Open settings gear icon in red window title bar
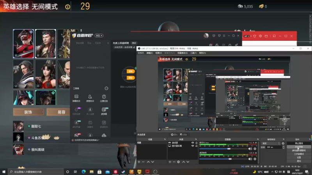Image resolution: width=312 pixels, height=175 pixels. [x=260, y=36]
